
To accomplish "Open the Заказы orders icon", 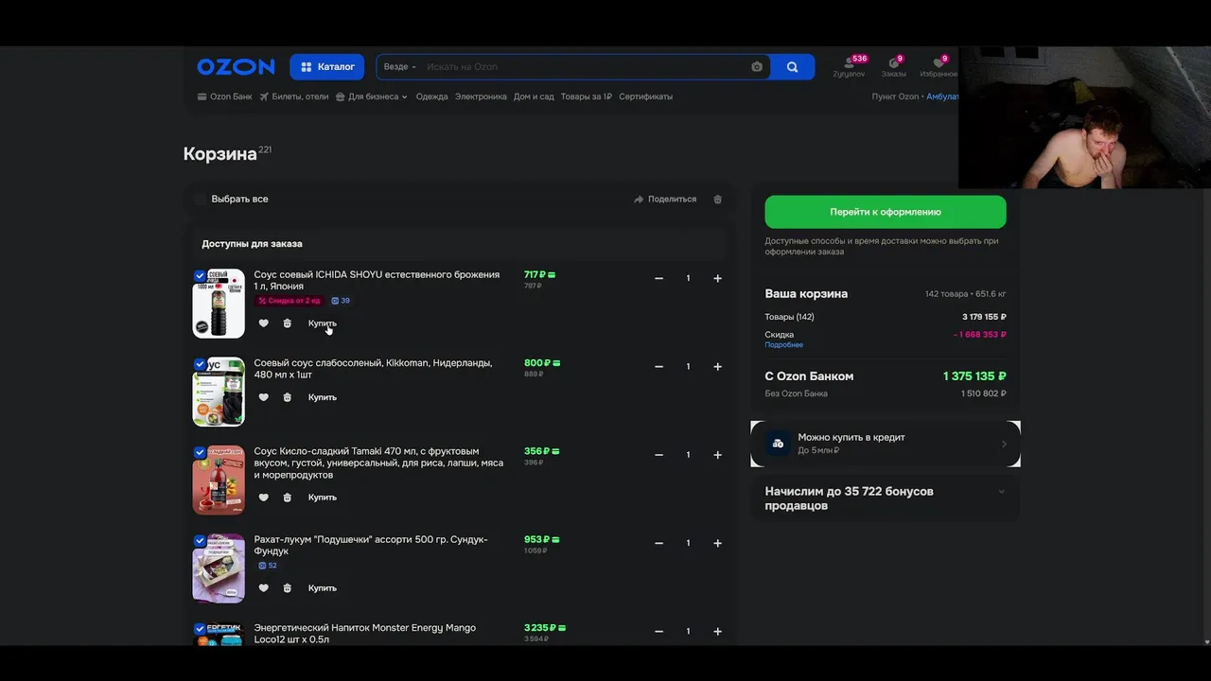I will [x=893, y=66].
